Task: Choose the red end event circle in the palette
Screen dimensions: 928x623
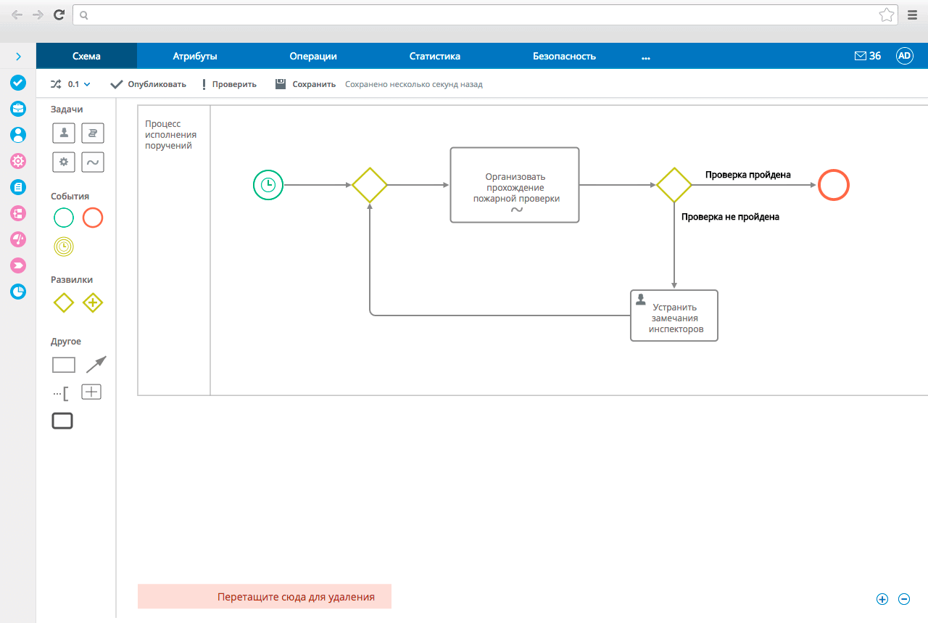Action: pyautogui.click(x=93, y=218)
